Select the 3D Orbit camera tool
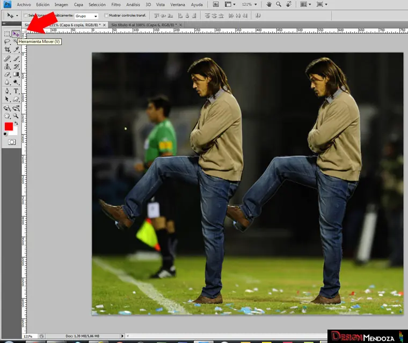Image resolution: width=408 pixels, height=343 pixels. (16, 108)
